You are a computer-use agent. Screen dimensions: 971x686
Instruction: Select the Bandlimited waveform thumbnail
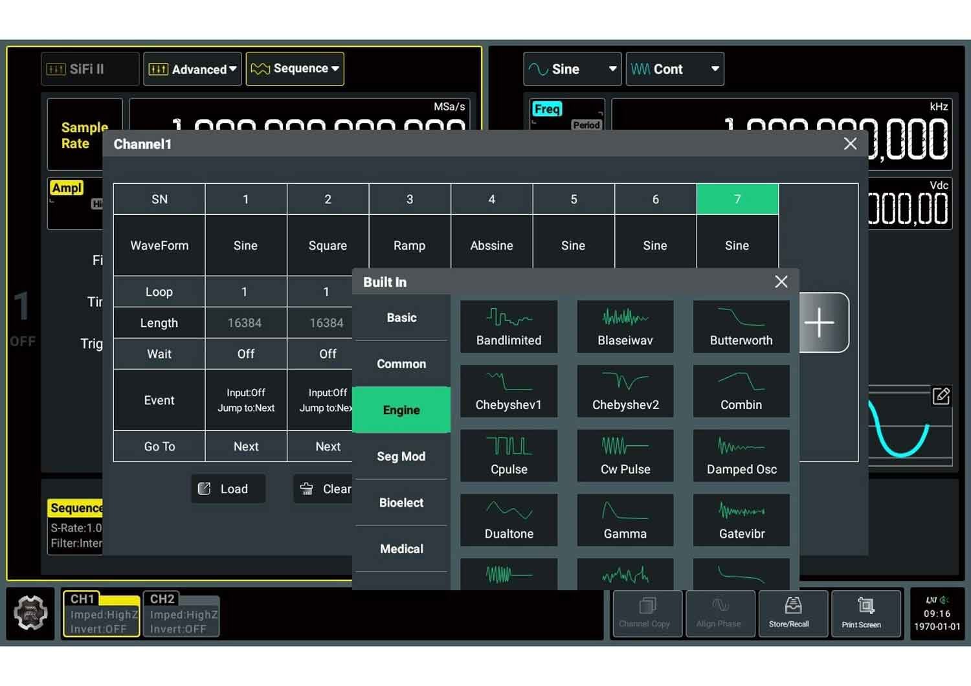[509, 327]
